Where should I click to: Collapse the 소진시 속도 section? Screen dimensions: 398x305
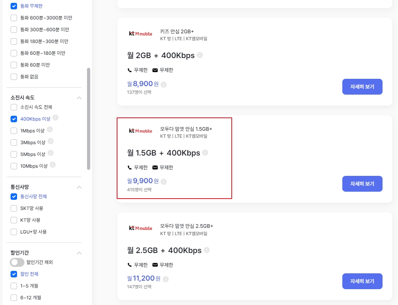click(79, 98)
